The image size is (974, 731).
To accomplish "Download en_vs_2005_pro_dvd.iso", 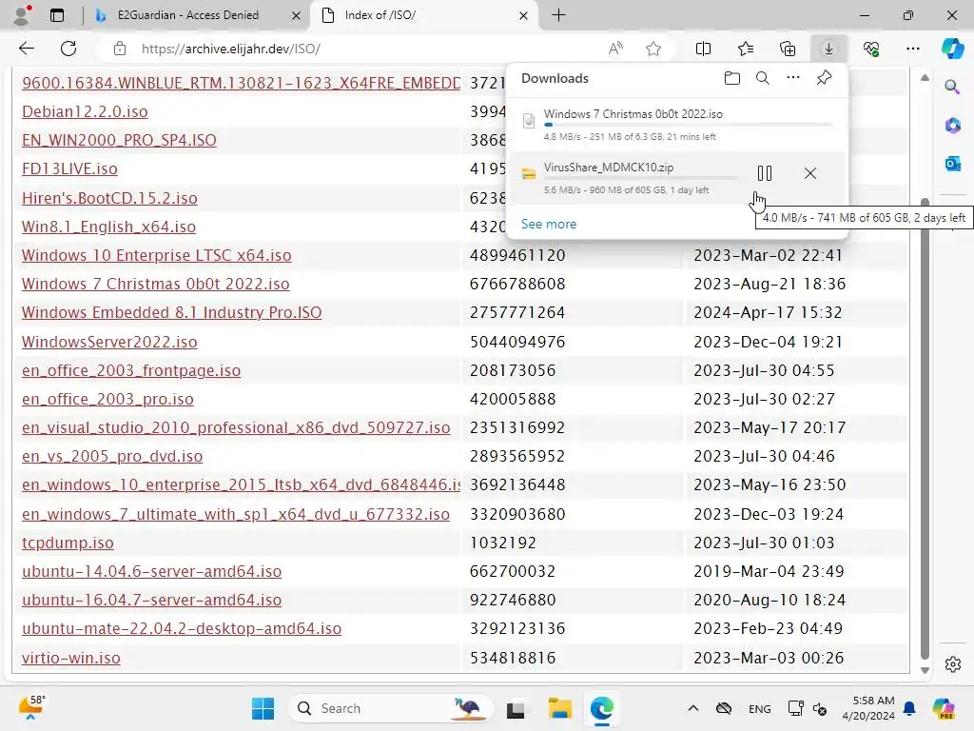I will pyautogui.click(x=112, y=456).
